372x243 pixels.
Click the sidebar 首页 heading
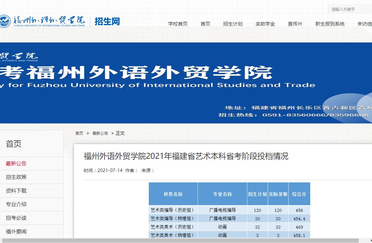(x=14, y=144)
